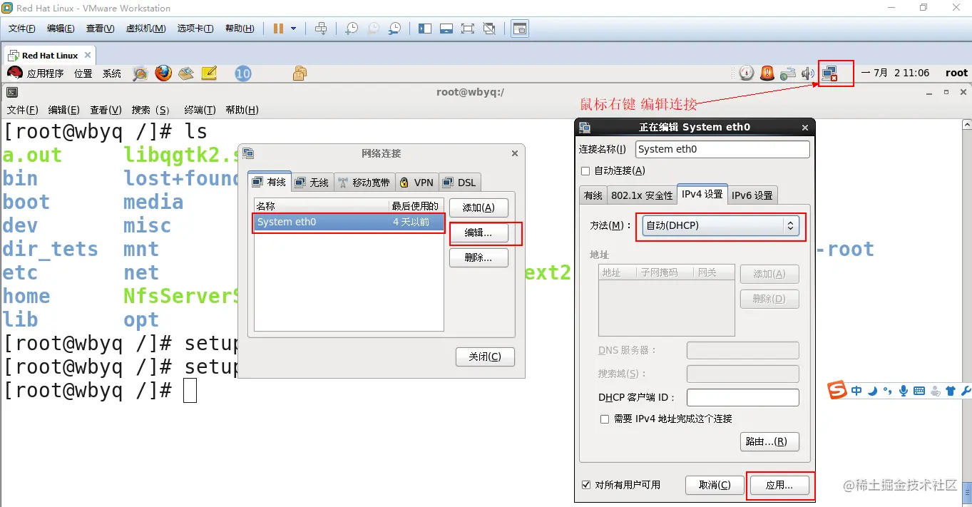The width and height of the screenshot is (972, 507).
Task: Click the Red Hat Linux VM tab
Action: tap(49, 55)
